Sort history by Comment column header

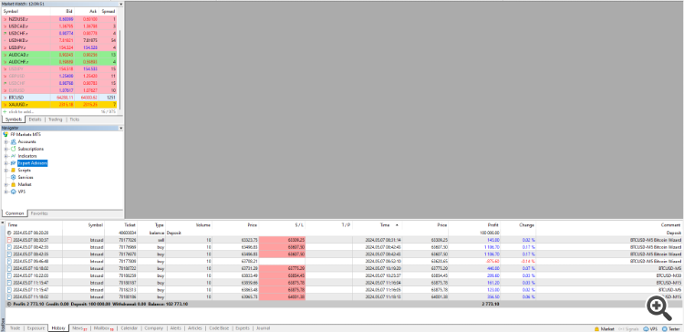609,224
